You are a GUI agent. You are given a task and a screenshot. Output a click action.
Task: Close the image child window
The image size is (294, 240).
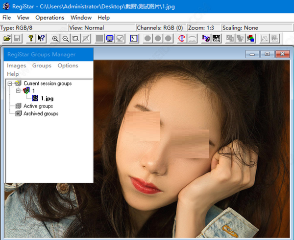point(283,54)
